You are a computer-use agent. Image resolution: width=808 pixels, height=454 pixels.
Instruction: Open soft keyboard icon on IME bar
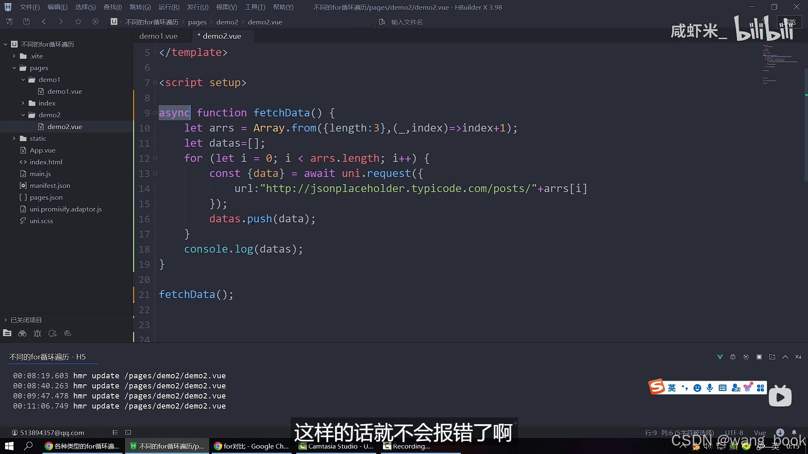723,388
